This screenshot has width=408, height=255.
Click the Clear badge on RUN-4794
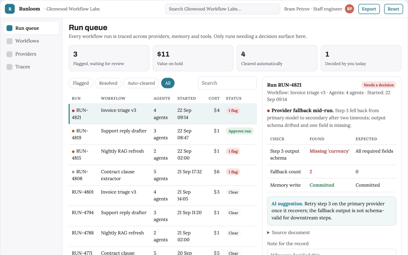[233, 213]
